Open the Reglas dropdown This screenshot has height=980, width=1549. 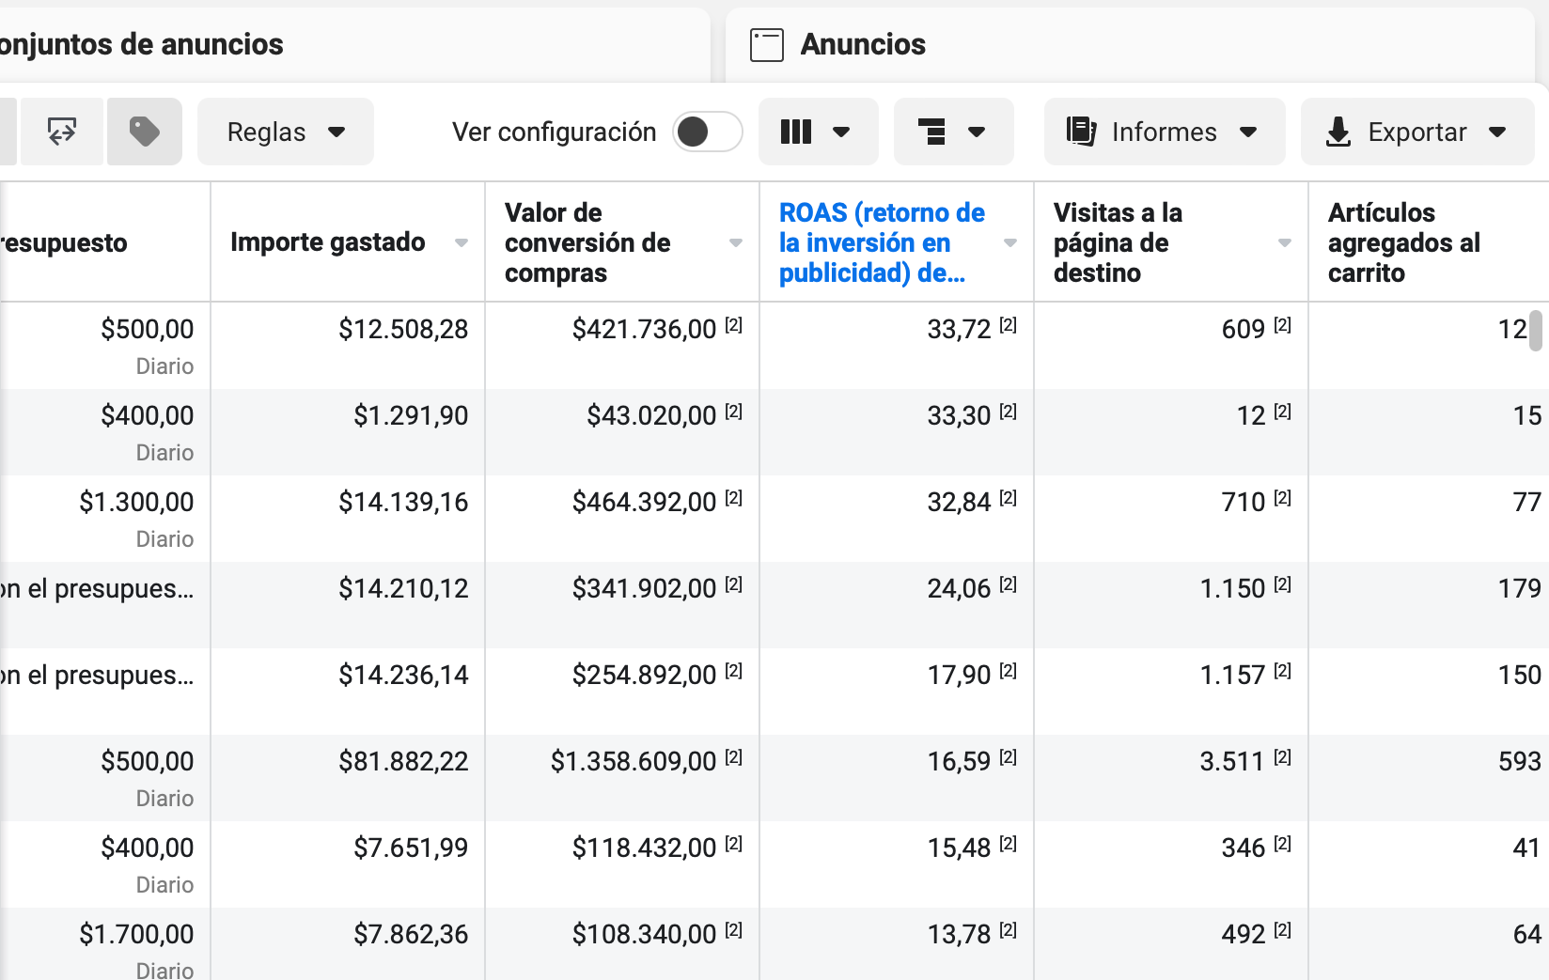tap(285, 132)
